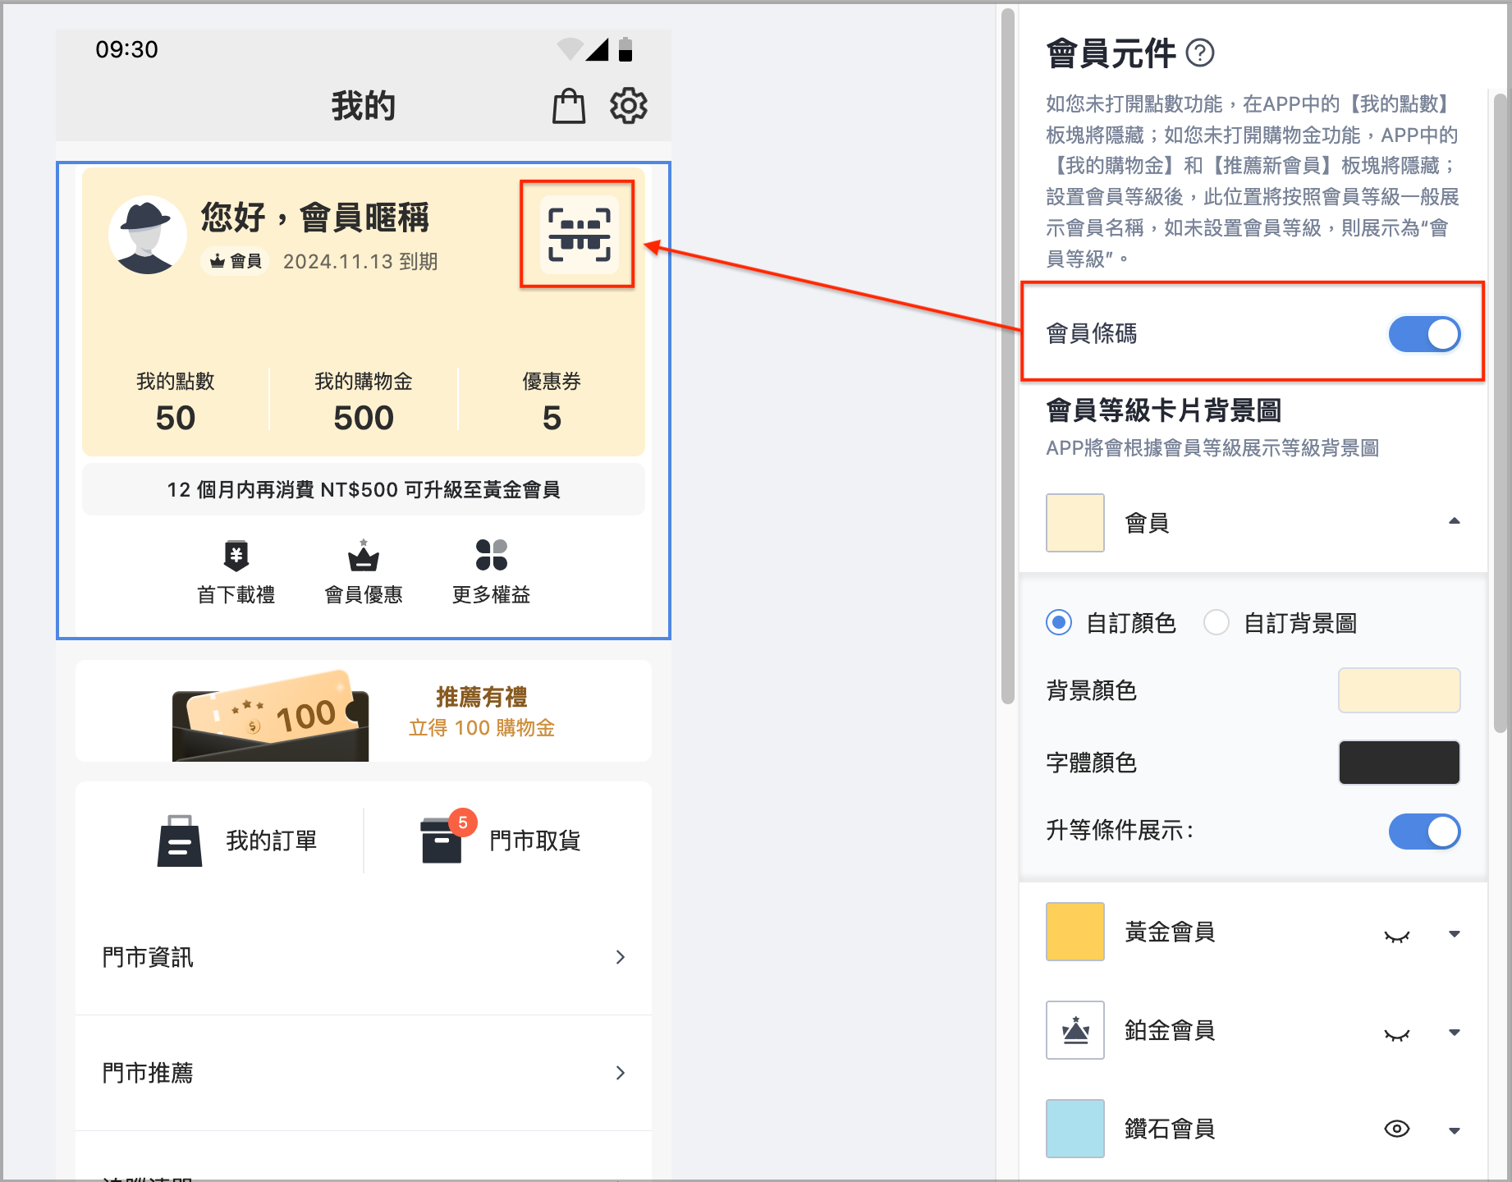
Task: Click the 會員元件 panel title
Action: (x=1111, y=53)
